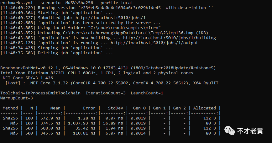
Task: Click the Mean column header
Action: [x=55, y=108]
